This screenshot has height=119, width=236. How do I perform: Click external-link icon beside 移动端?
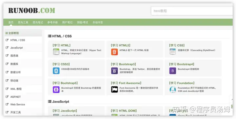(x=7, y=81)
